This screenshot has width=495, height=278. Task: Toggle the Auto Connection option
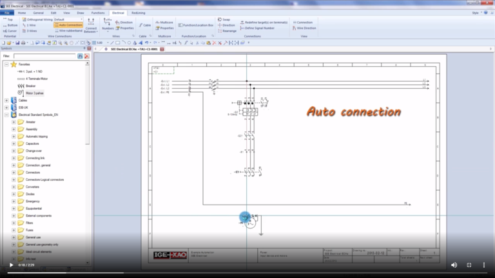click(x=68, y=25)
